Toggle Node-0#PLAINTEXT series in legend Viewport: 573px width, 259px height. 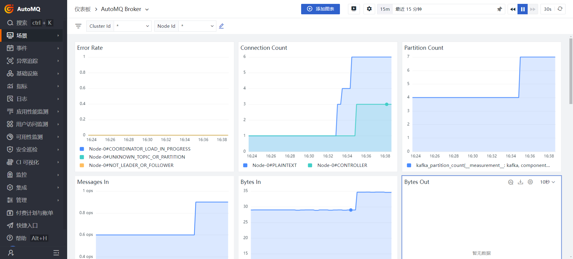click(x=274, y=165)
